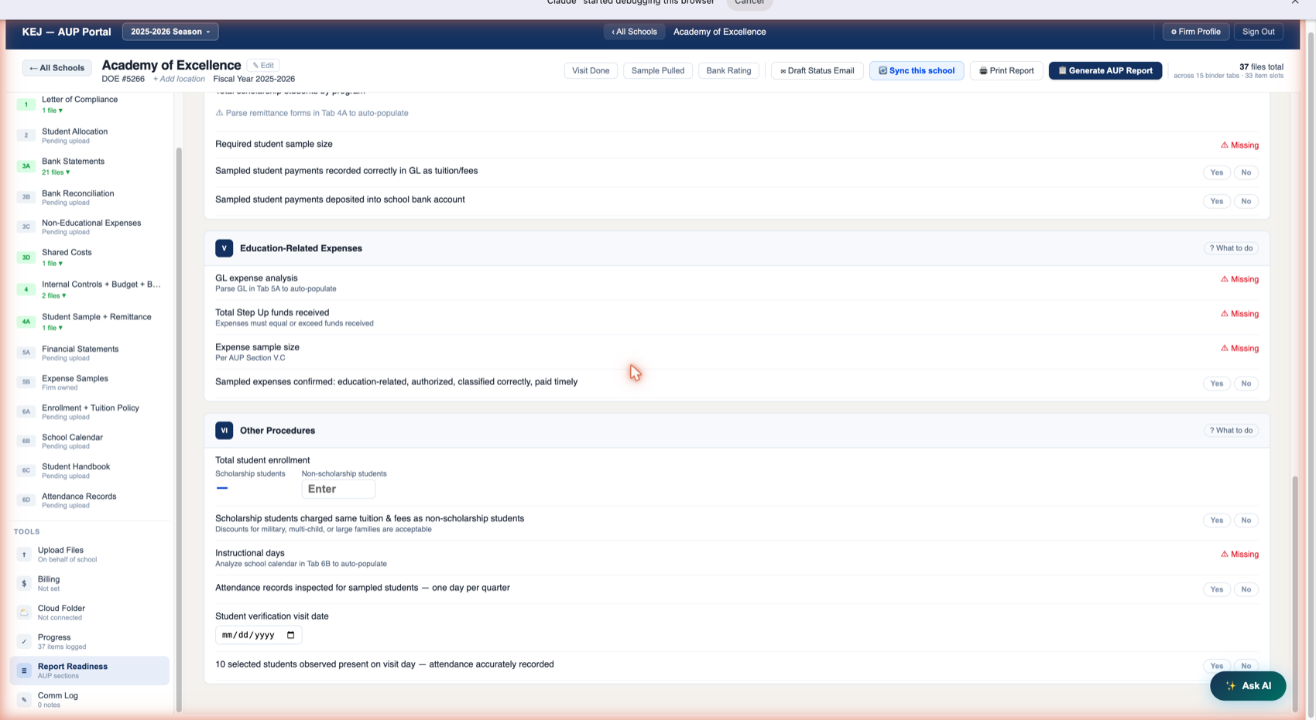Click the Upload Files arrow icon
Viewport: 1316px width, 720px height.
click(24, 555)
